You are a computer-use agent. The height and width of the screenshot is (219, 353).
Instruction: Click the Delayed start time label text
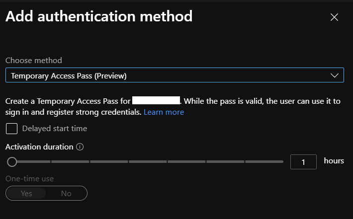point(55,129)
